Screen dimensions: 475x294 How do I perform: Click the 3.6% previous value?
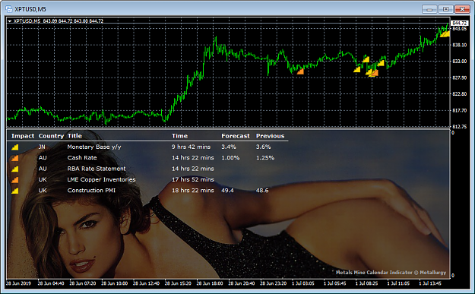point(263,147)
